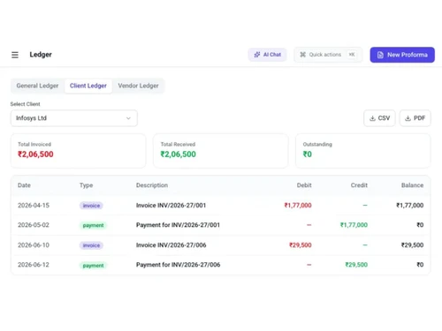Click the Credit column header

pos(359,185)
